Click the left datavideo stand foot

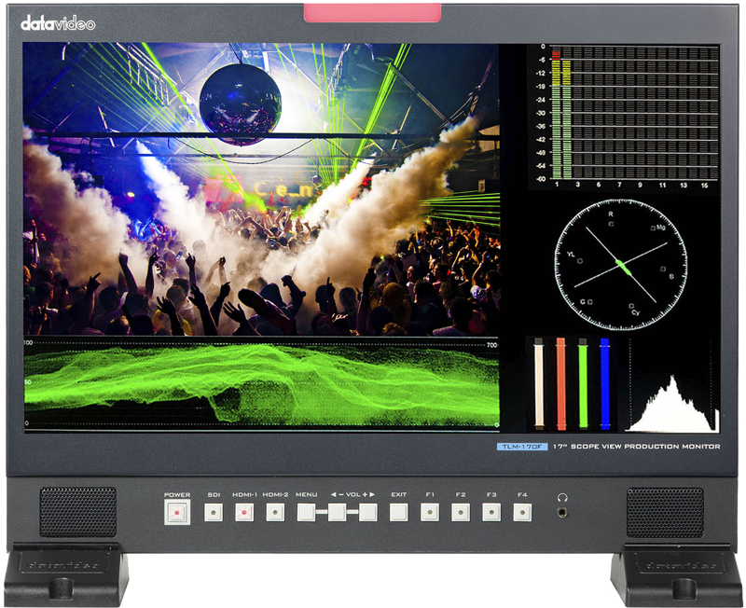(66, 573)
